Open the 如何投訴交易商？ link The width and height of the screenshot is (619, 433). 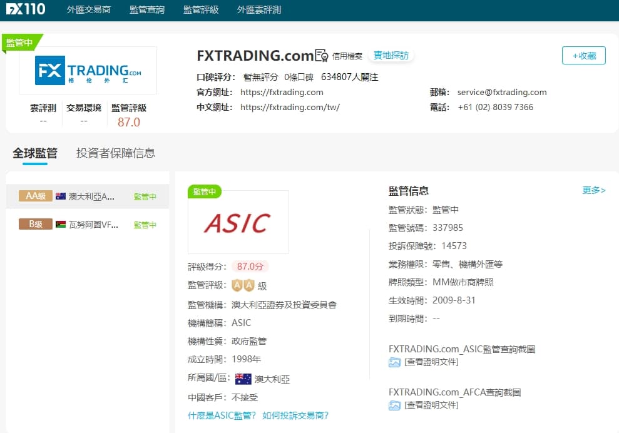click(x=296, y=415)
